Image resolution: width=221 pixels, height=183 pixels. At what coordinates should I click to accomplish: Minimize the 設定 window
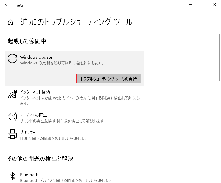(191, 5)
